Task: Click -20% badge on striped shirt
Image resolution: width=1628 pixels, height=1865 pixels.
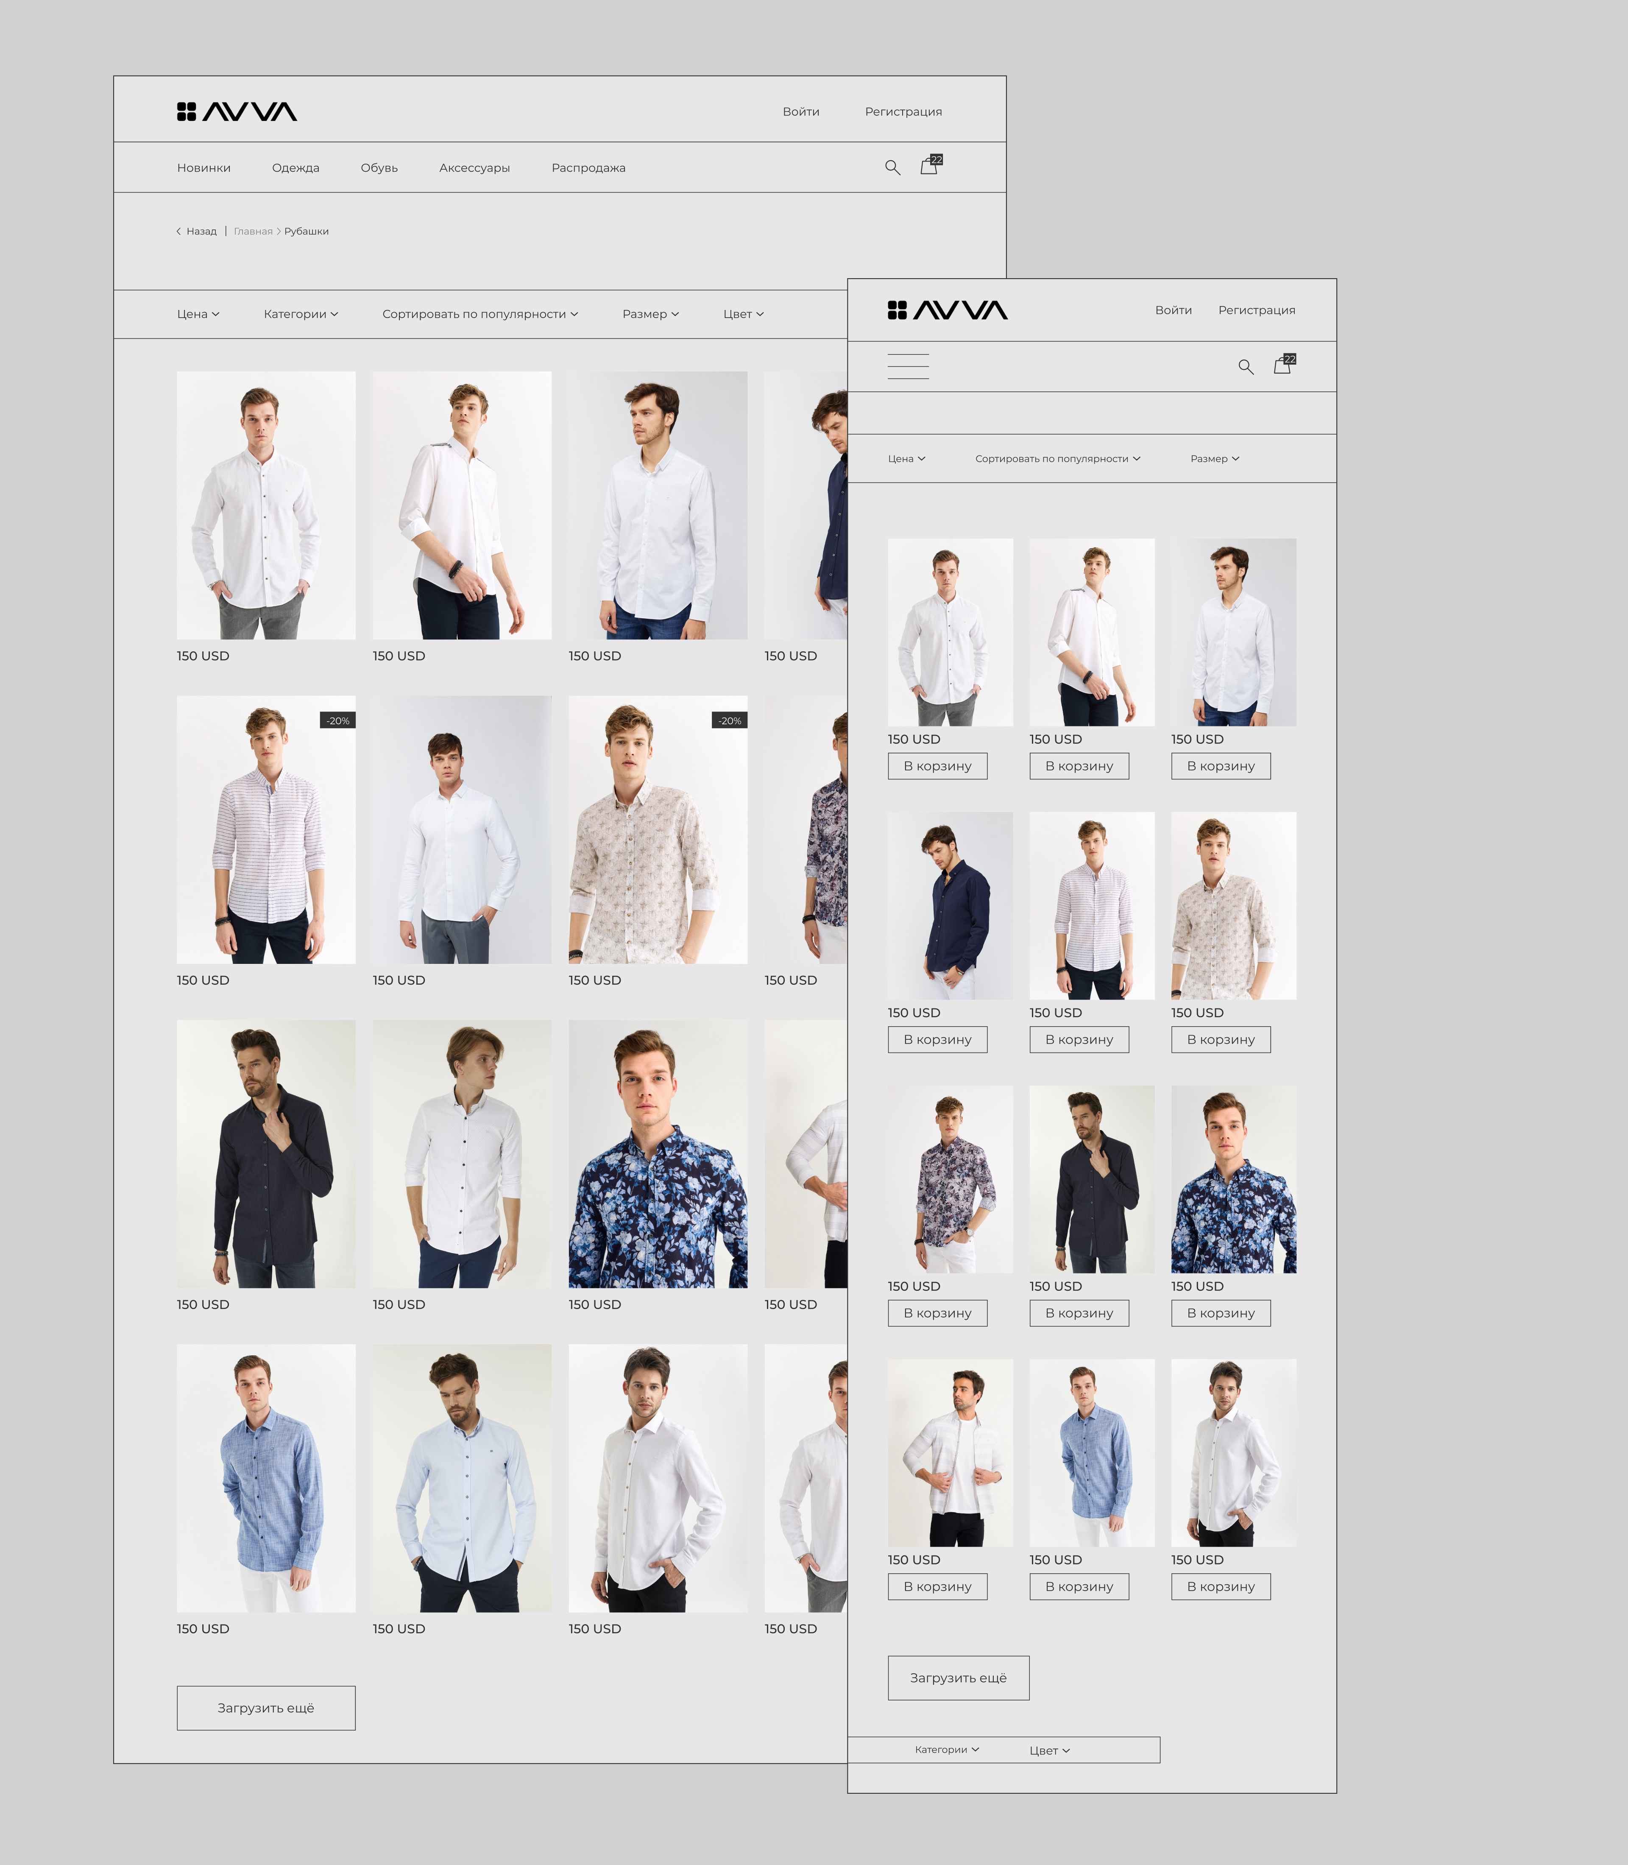Action: (338, 721)
